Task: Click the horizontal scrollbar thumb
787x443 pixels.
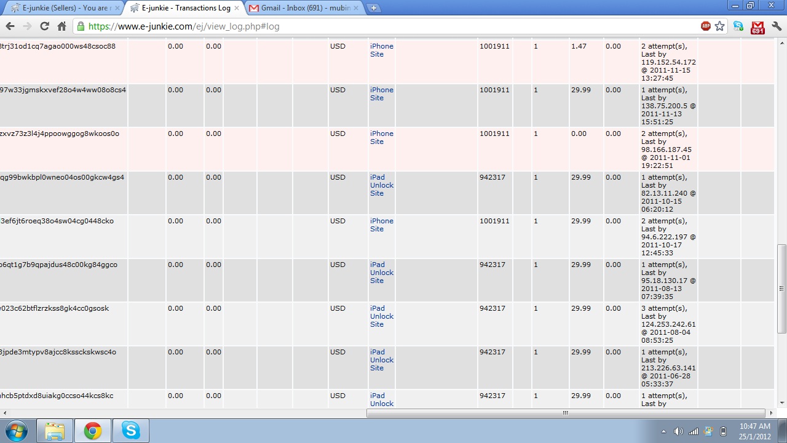Action: (x=566, y=413)
